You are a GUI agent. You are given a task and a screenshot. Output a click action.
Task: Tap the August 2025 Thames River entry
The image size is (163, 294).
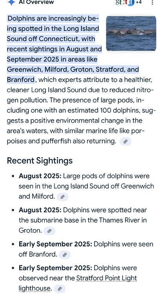pyautogui.click(x=83, y=220)
